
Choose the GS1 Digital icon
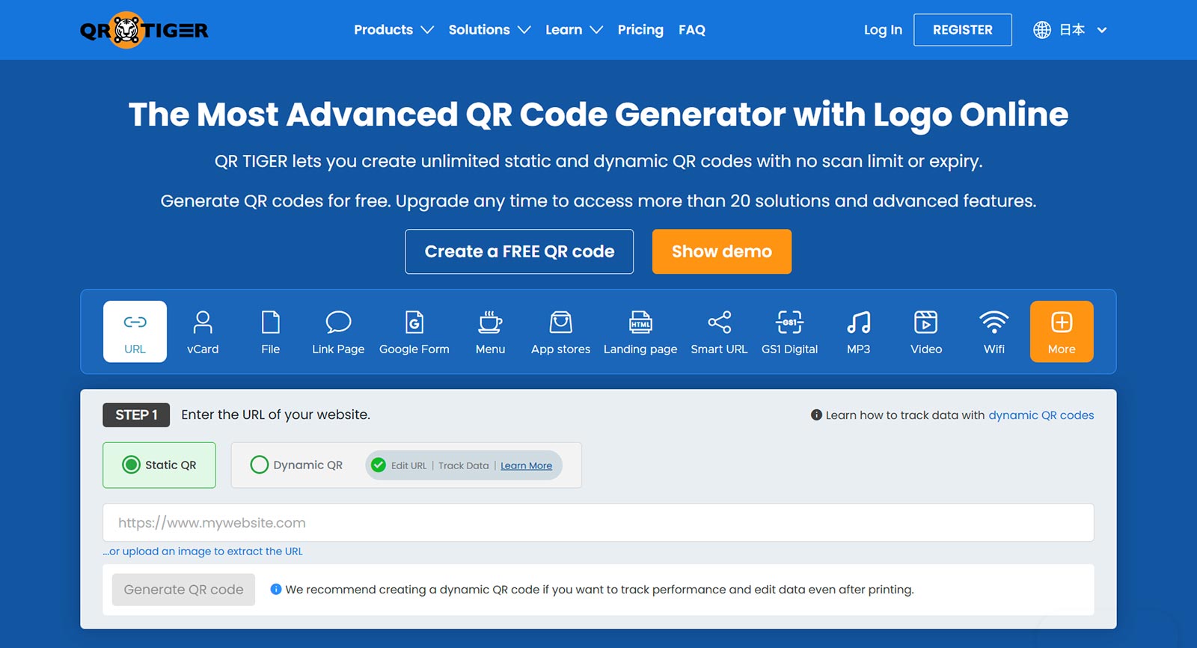(x=789, y=323)
